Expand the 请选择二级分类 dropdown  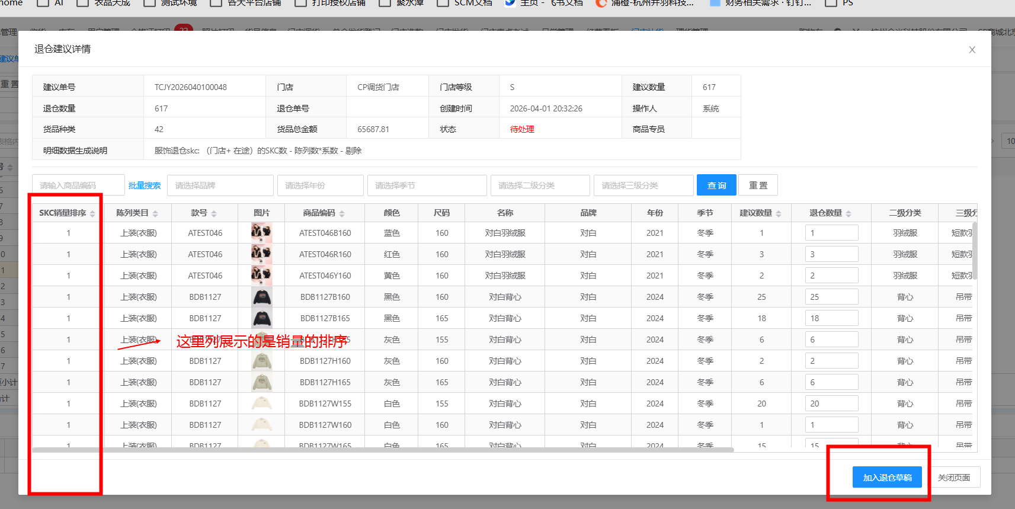(x=540, y=185)
